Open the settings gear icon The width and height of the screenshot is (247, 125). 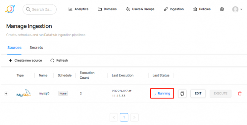click(222, 9)
